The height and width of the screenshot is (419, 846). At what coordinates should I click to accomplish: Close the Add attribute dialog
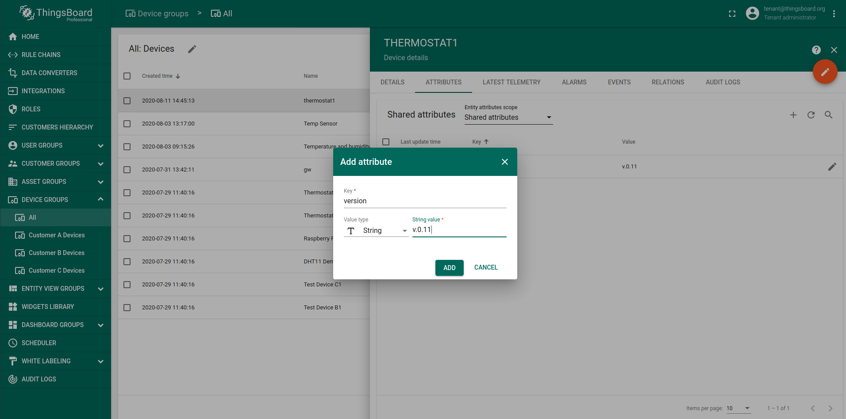(505, 162)
